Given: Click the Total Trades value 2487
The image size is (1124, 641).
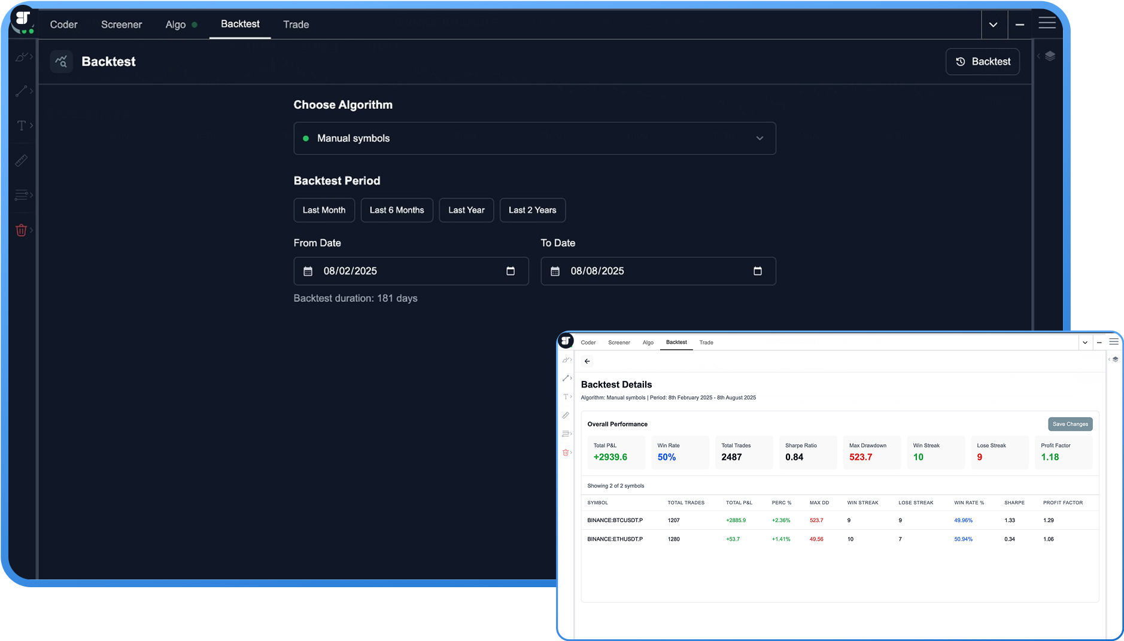Looking at the screenshot, I should [731, 457].
